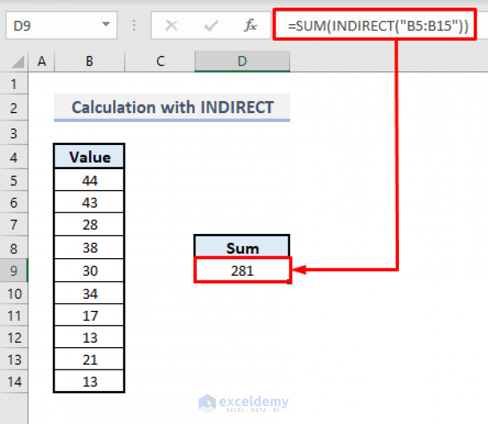Select row 10 header
This screenshot has width=488, height=424.
point(14,294)
